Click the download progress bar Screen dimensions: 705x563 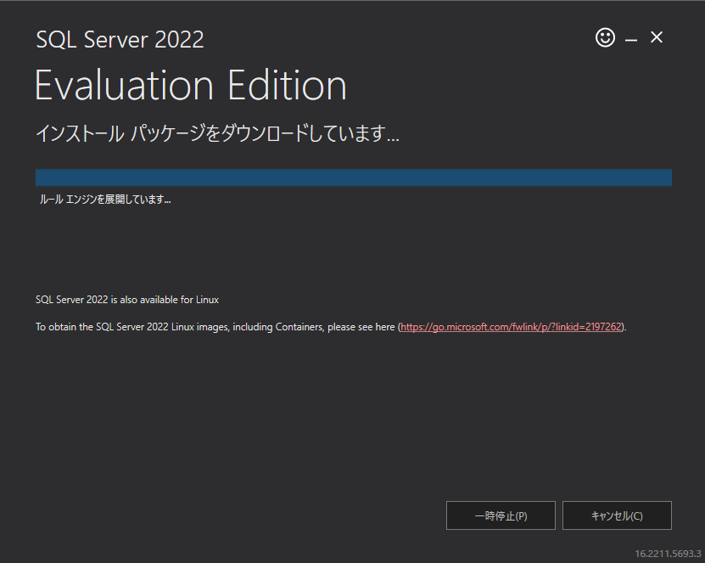coord(354,177)
